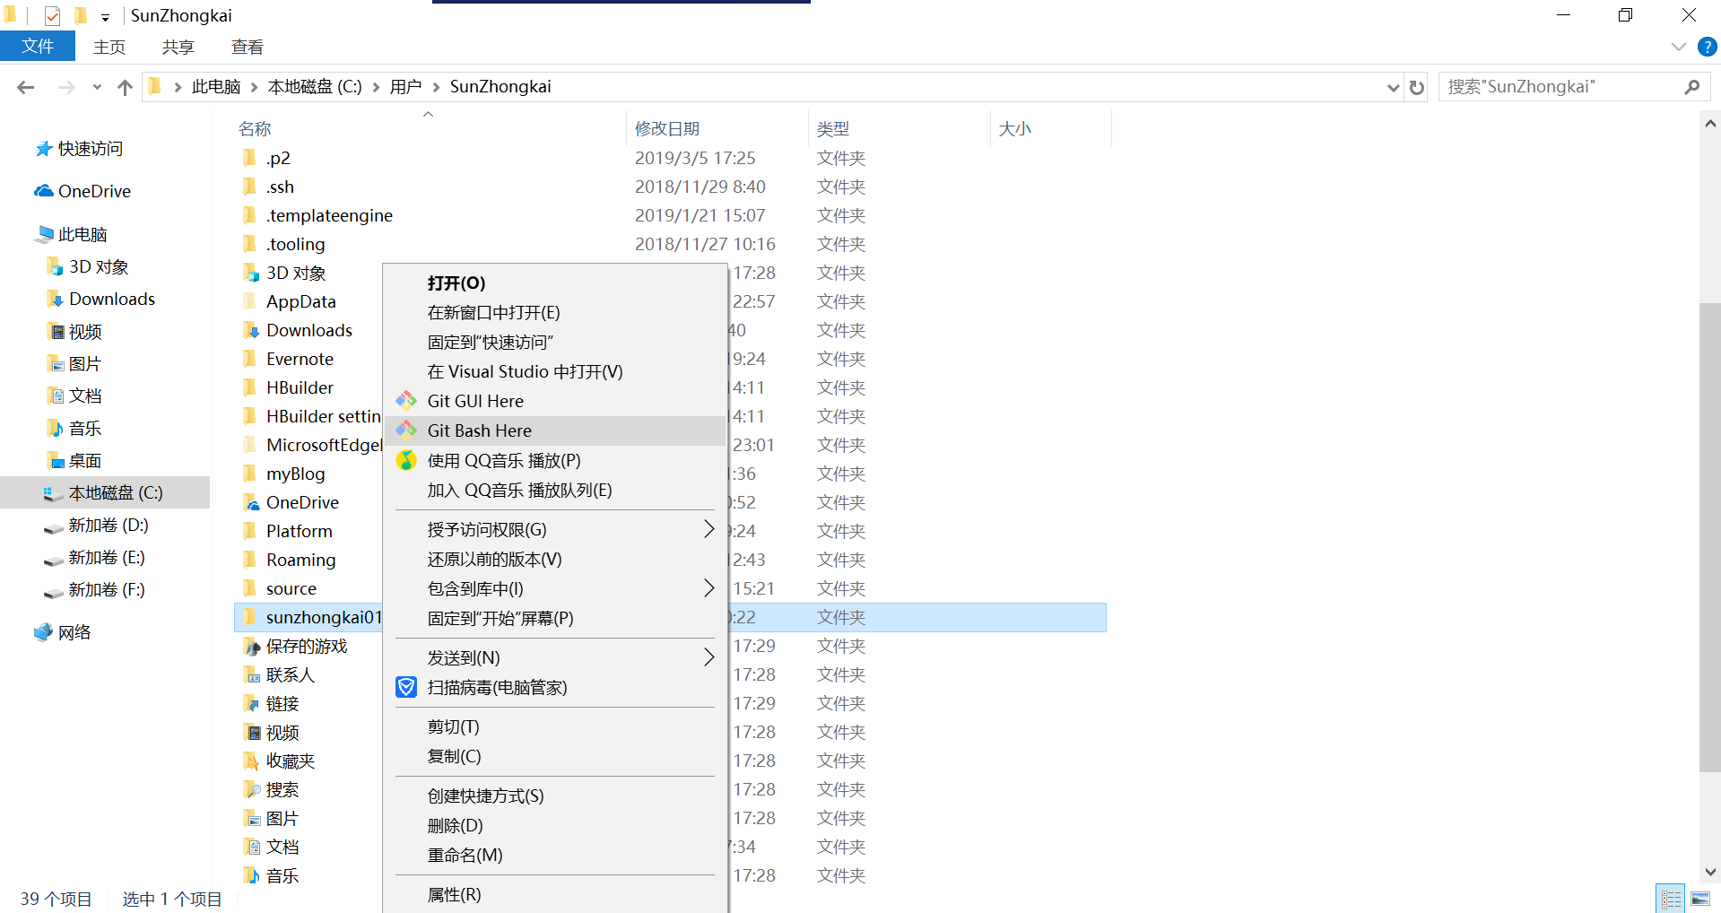Expand the ribbon with the chevron
Screen dimensions: 1721x913
point(1678,47)
